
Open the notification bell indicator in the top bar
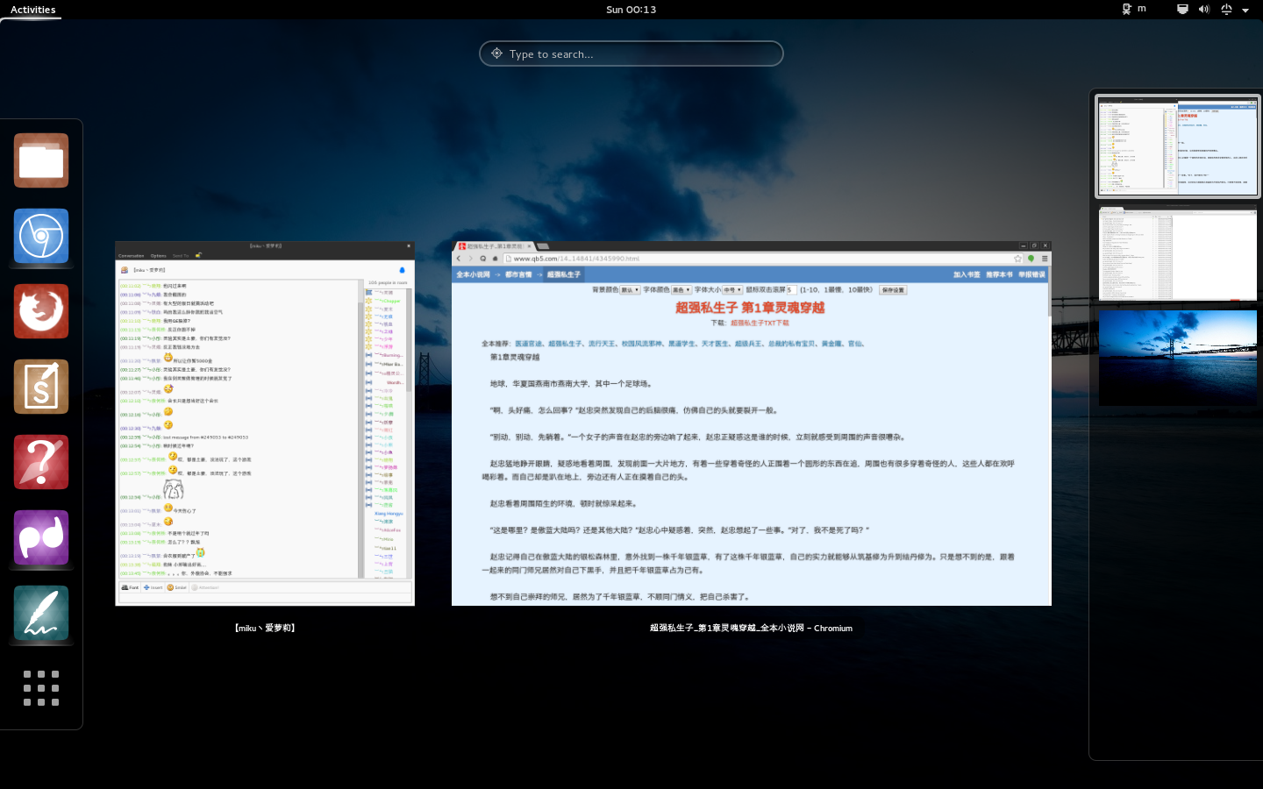click(1226, 9)
